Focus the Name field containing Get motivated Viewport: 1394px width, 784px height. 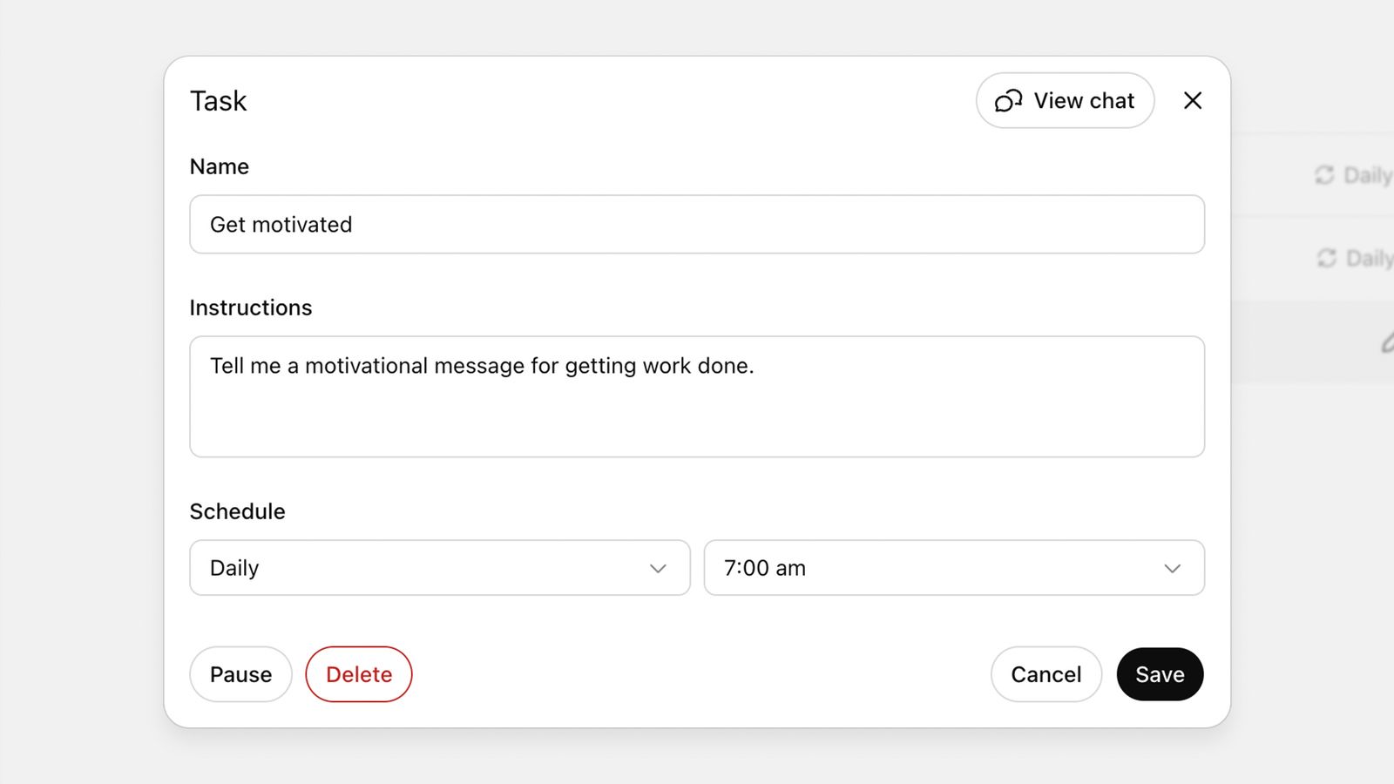697,225
